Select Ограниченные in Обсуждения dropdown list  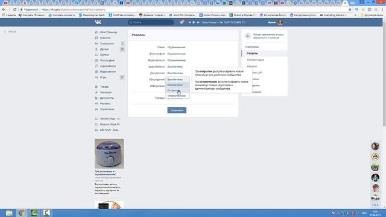pyautogui.click(x=177, y=96)
